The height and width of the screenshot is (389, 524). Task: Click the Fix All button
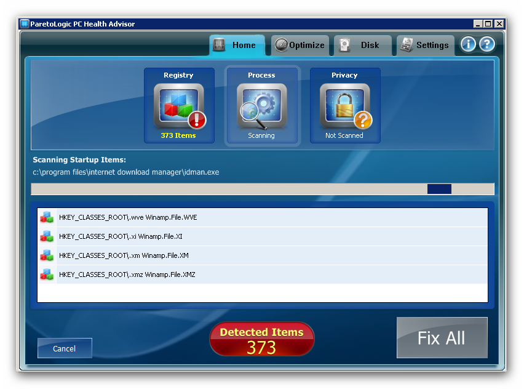point(442,338)
